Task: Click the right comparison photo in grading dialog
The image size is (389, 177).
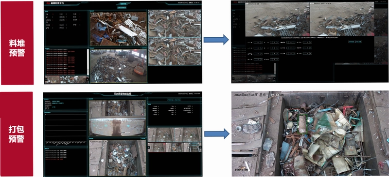Action: [x=342, y=19]
